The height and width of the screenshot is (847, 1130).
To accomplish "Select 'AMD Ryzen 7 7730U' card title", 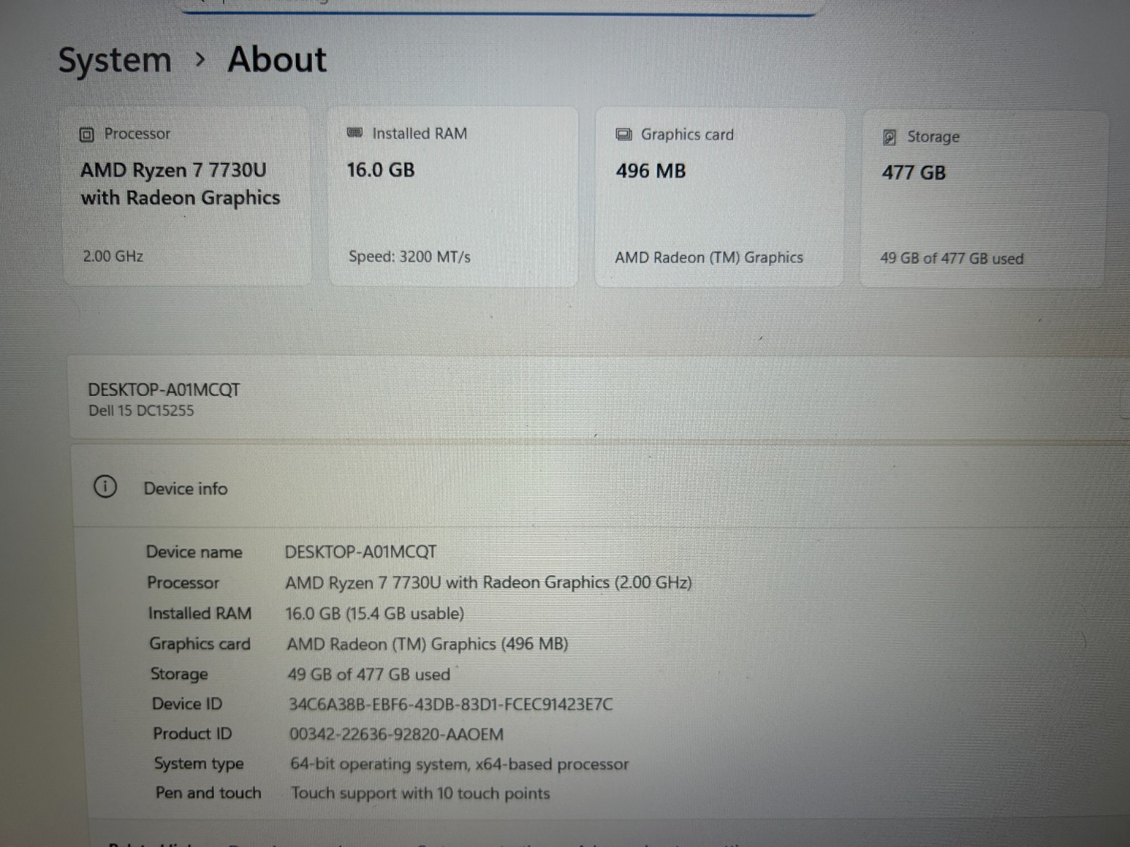I will (174, 170).
